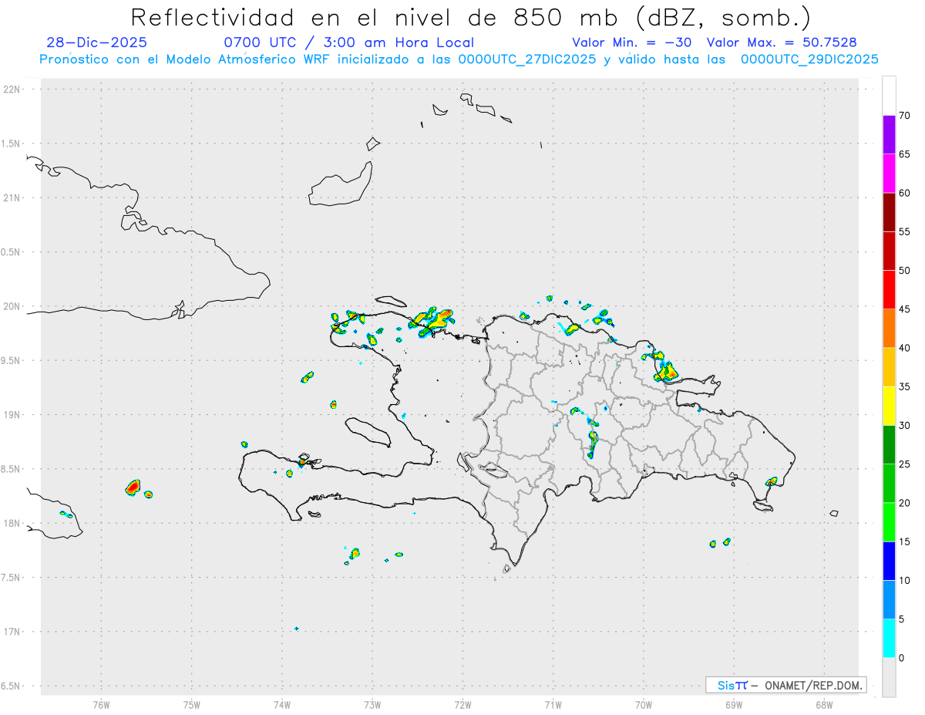Click the red 45-50 dBZ color band
This screenshot has width=925, height=715.
coord(889,289)
